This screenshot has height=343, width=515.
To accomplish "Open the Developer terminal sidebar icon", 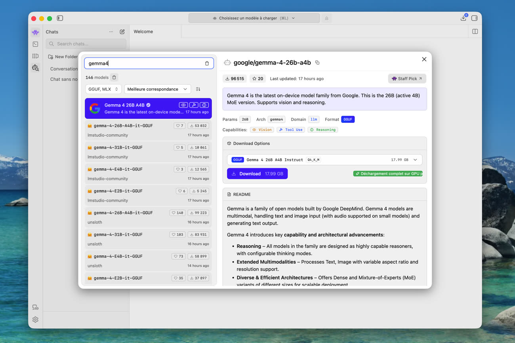I will [36, 44].
